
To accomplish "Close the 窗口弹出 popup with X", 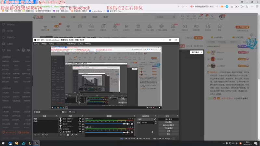I will pyautogui.click(x=201, y=53).
